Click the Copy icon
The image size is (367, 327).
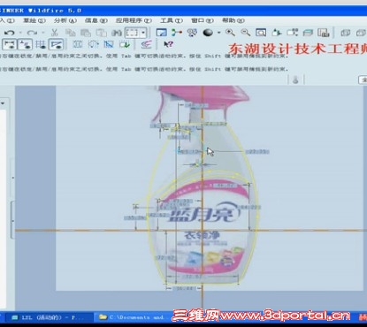(x=70, y=33)
